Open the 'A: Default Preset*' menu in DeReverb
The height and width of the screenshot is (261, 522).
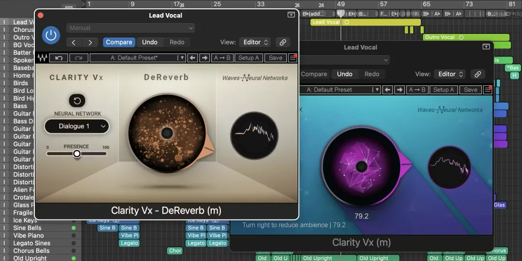(x=137, y=58)
